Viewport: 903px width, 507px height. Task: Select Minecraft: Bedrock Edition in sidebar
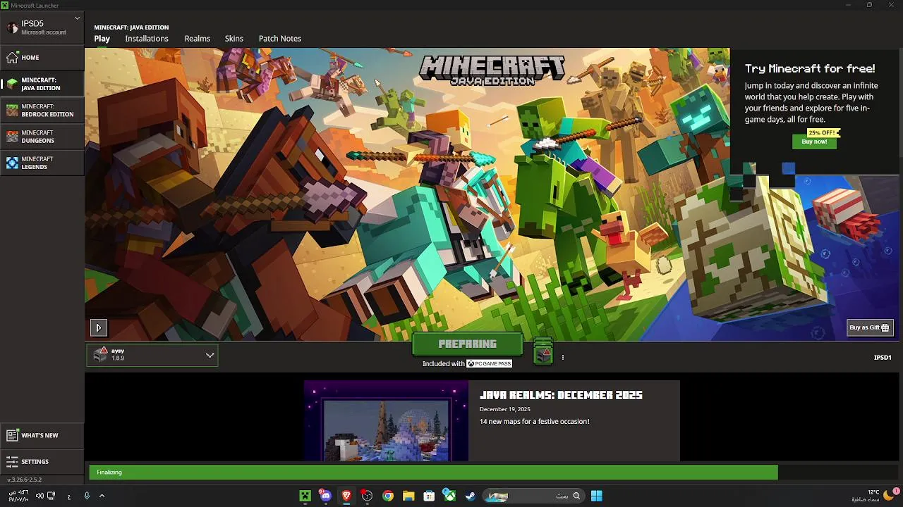(x=42, y=110)
